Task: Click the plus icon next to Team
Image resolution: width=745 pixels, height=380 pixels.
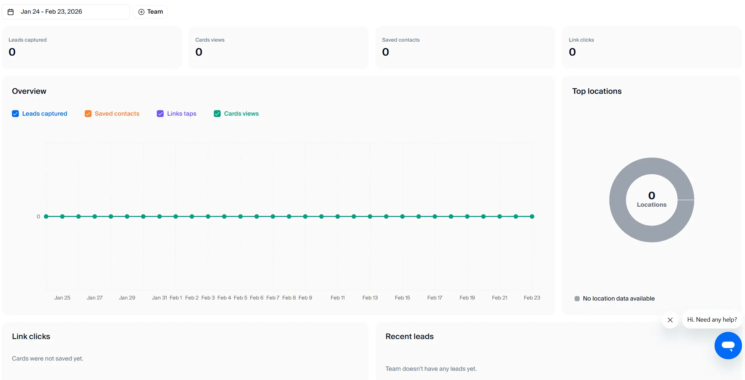Action: (x=141, y=12)
